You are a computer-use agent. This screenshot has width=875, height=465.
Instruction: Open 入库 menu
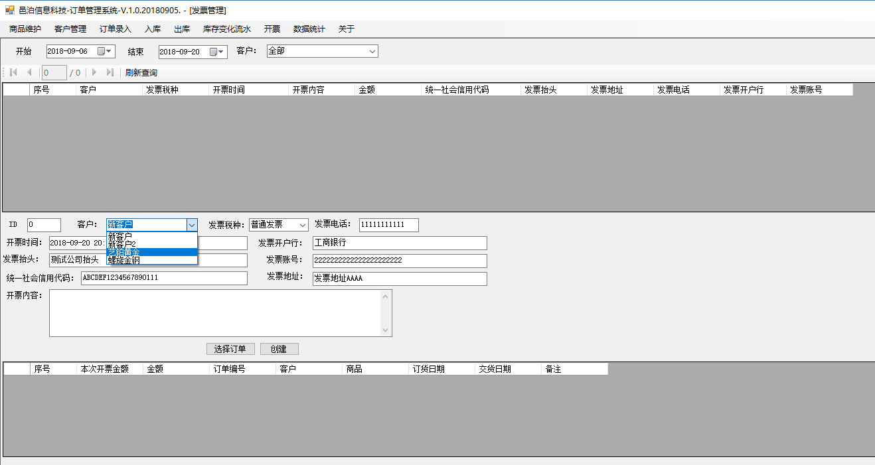(x=153, y=29)
